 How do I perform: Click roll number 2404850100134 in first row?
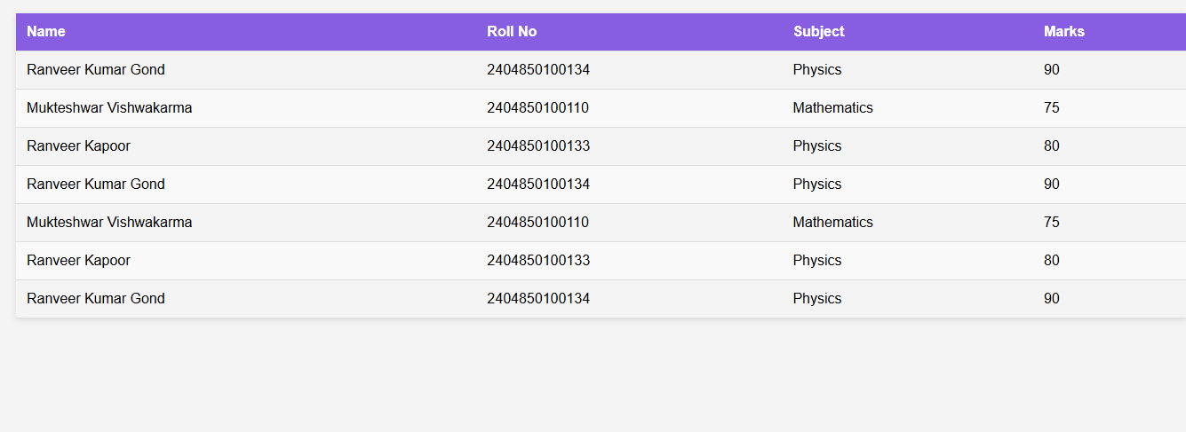(x=537, y=70)
